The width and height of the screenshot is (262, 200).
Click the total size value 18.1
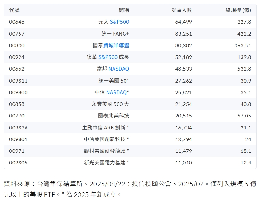point(246,151)
